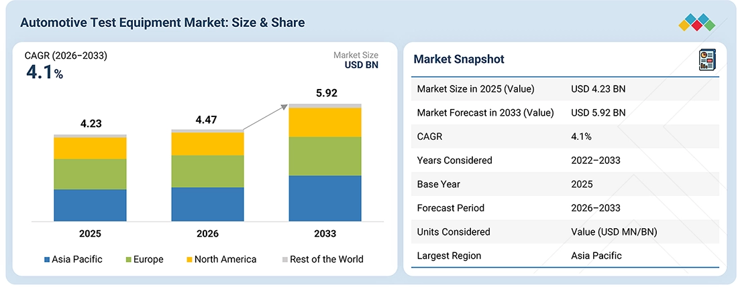This screenshot has height=287, width=738.
Task: Click the 'Automotive Test Equipment Market: Size & Share' title
Action: tap(162, 23)
